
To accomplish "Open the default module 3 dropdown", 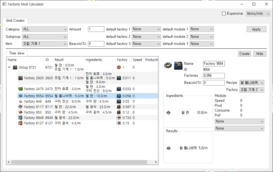I will [202, 44].
